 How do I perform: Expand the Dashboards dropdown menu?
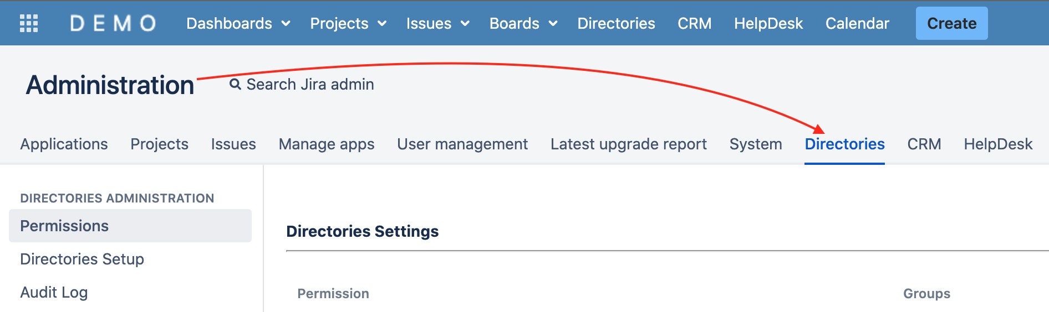(x=238, y=23)
